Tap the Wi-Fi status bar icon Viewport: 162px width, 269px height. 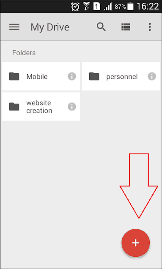click(x=86, y=6)
